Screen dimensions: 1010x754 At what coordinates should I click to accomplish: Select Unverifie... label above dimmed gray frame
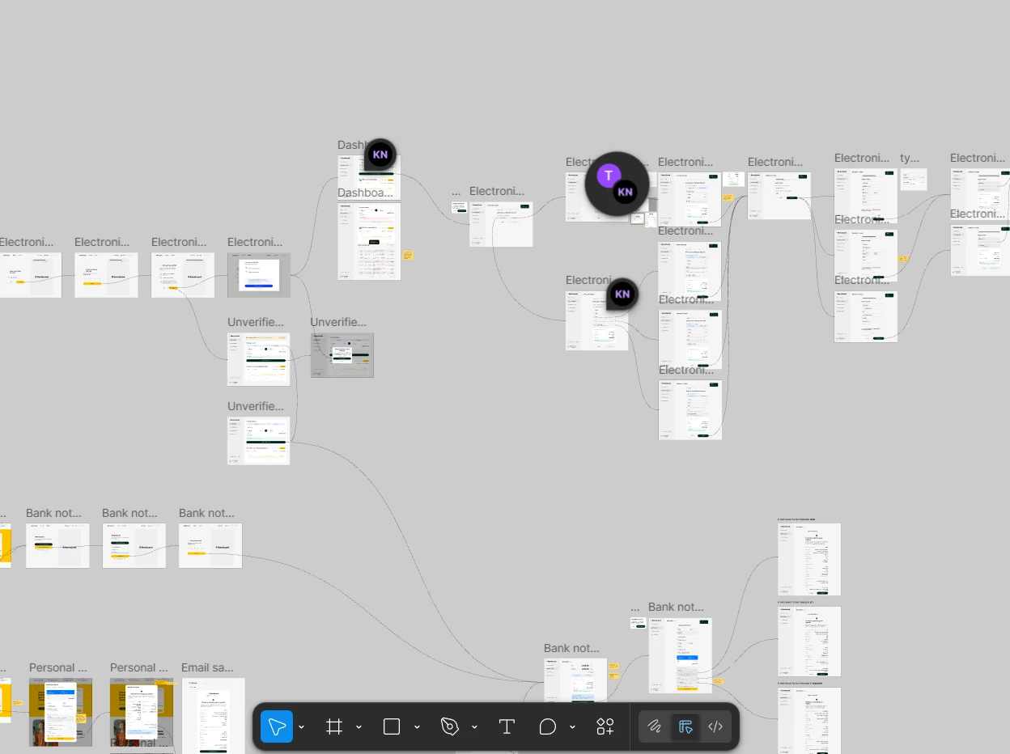point(338,322)
